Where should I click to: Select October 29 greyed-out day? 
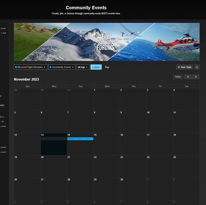pos(27,99)
